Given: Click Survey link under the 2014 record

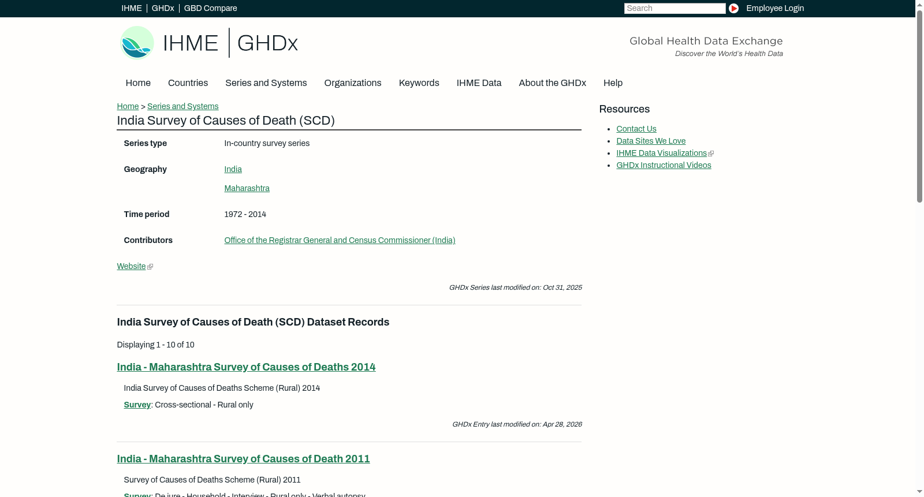Looking at the screenshot, I should [x=137, y=405].
